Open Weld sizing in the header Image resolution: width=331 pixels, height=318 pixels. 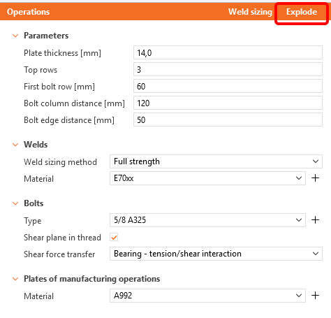(250, 12)
